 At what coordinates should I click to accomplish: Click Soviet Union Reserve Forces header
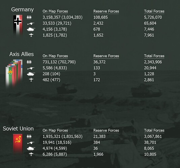pos(106,130)
